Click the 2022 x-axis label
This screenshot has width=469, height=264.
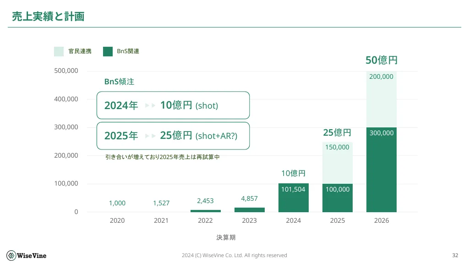pos(205,220)
